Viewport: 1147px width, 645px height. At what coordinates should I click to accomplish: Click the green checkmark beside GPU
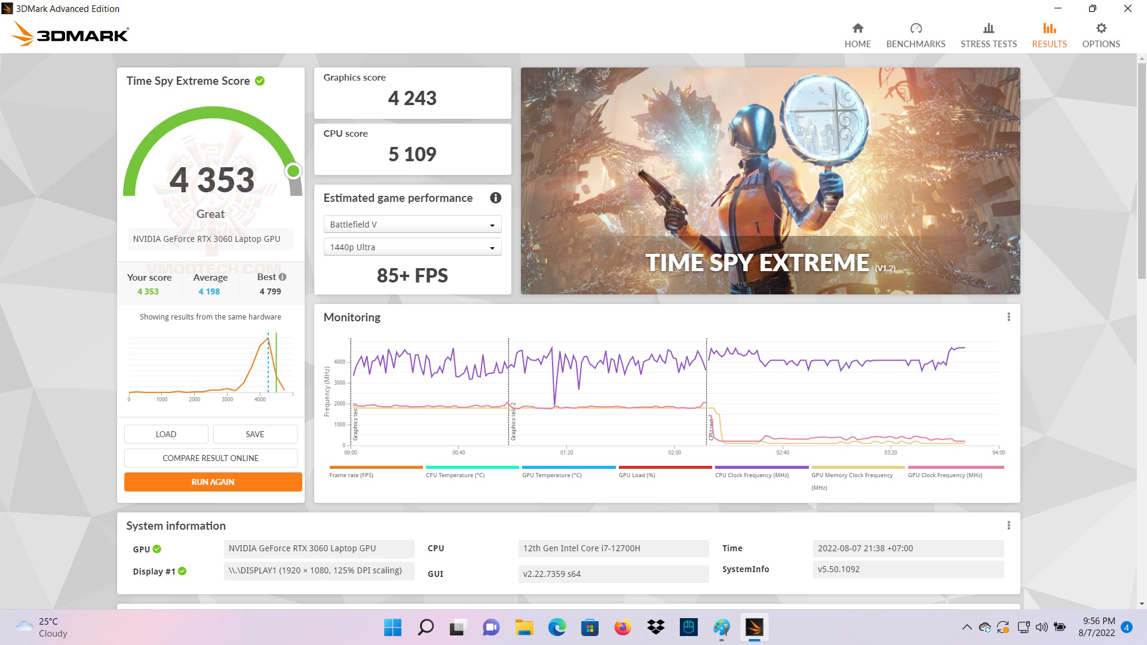point(157,549)
